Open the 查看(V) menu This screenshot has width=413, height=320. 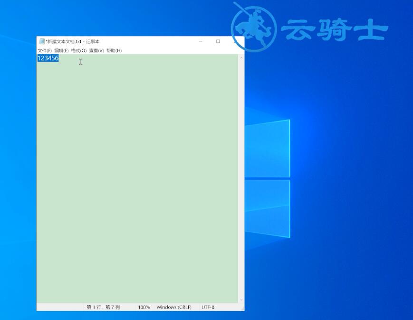click(x=96, y=50)
